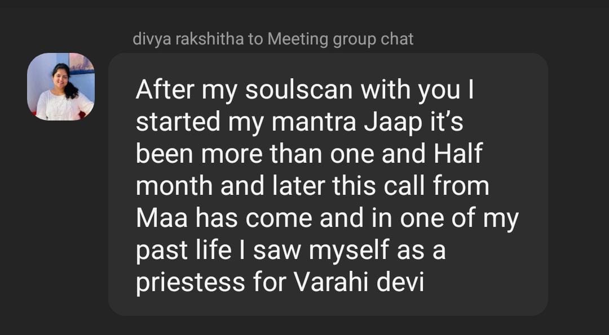
Task: Click divya rakshitha's profile picture
Action: (61, 86)
